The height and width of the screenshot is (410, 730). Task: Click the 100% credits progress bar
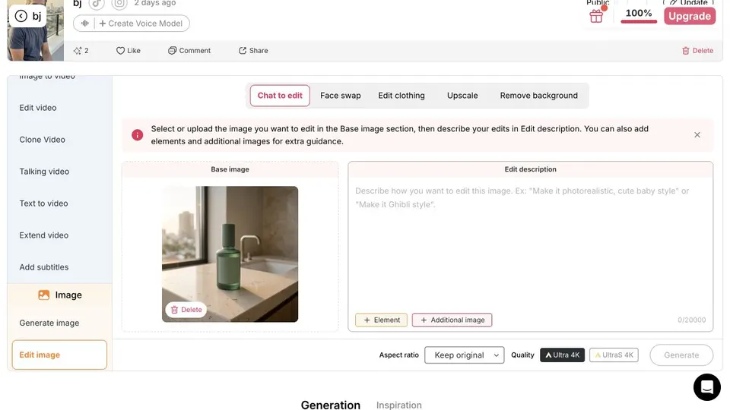639,21
